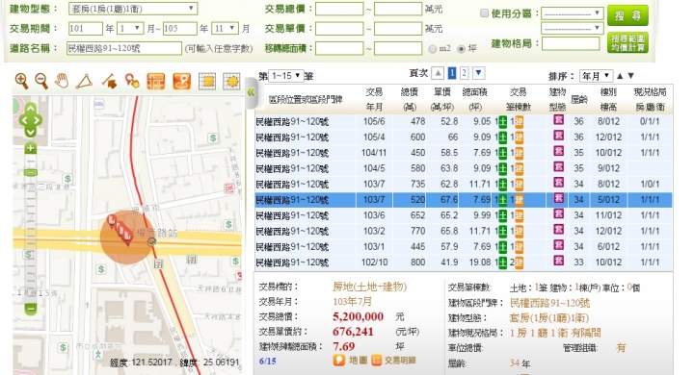Sort descending with the down triangle
The image size is (694, 375).
coord(631,76)
